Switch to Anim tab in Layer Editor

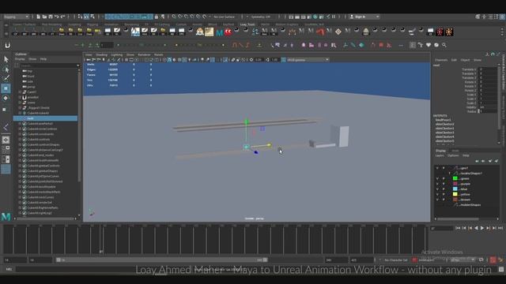pos(455,151)
